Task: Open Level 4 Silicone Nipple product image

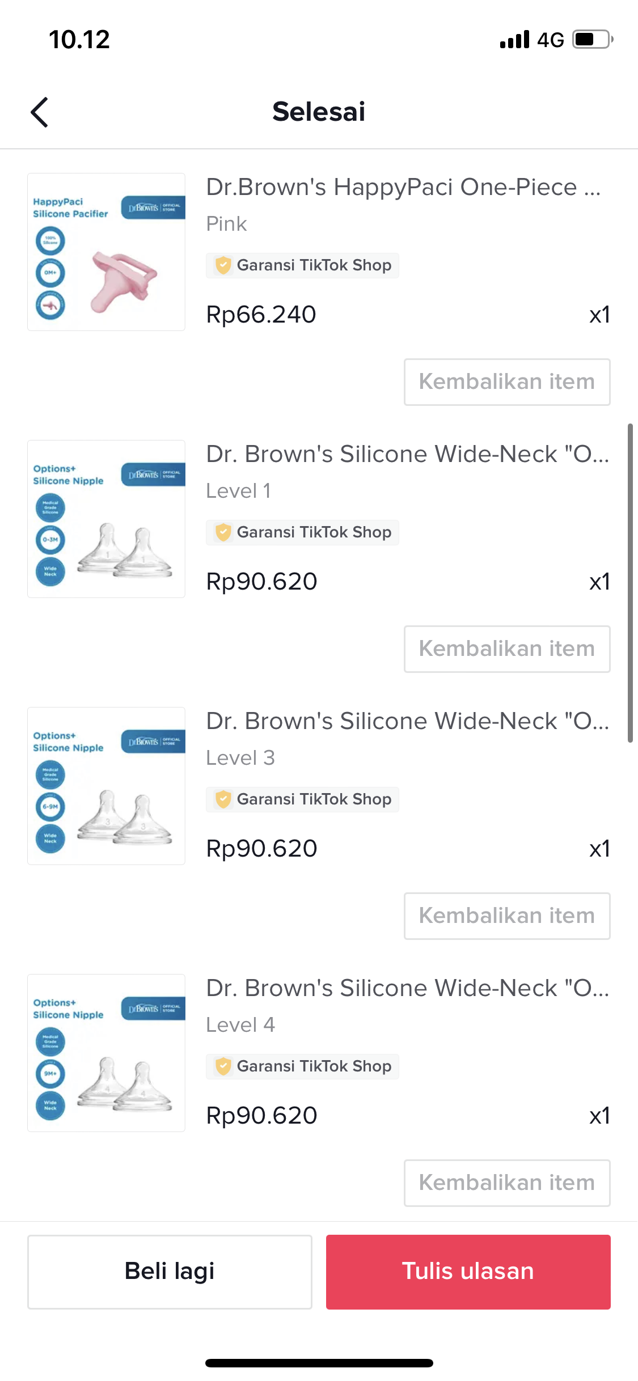Action: tap(107, 1053)
